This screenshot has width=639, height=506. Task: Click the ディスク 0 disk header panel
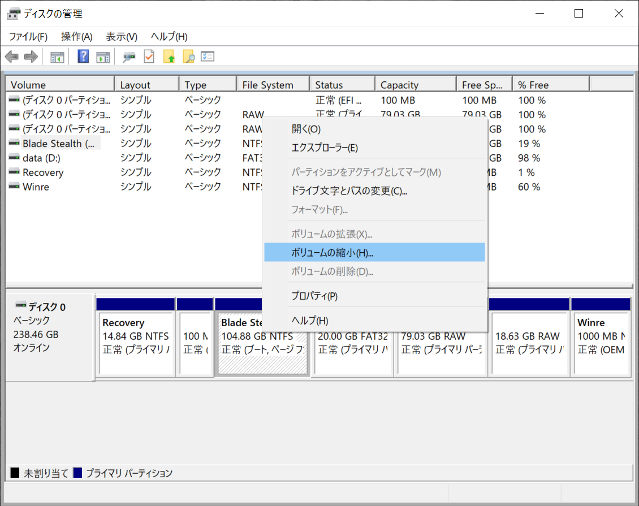tap(50, 338)
